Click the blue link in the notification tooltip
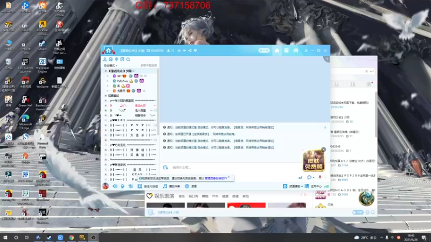 [216, 179]
